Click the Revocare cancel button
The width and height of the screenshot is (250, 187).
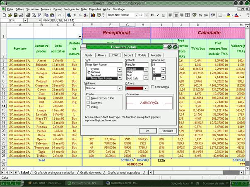click(x=167, y=131)
